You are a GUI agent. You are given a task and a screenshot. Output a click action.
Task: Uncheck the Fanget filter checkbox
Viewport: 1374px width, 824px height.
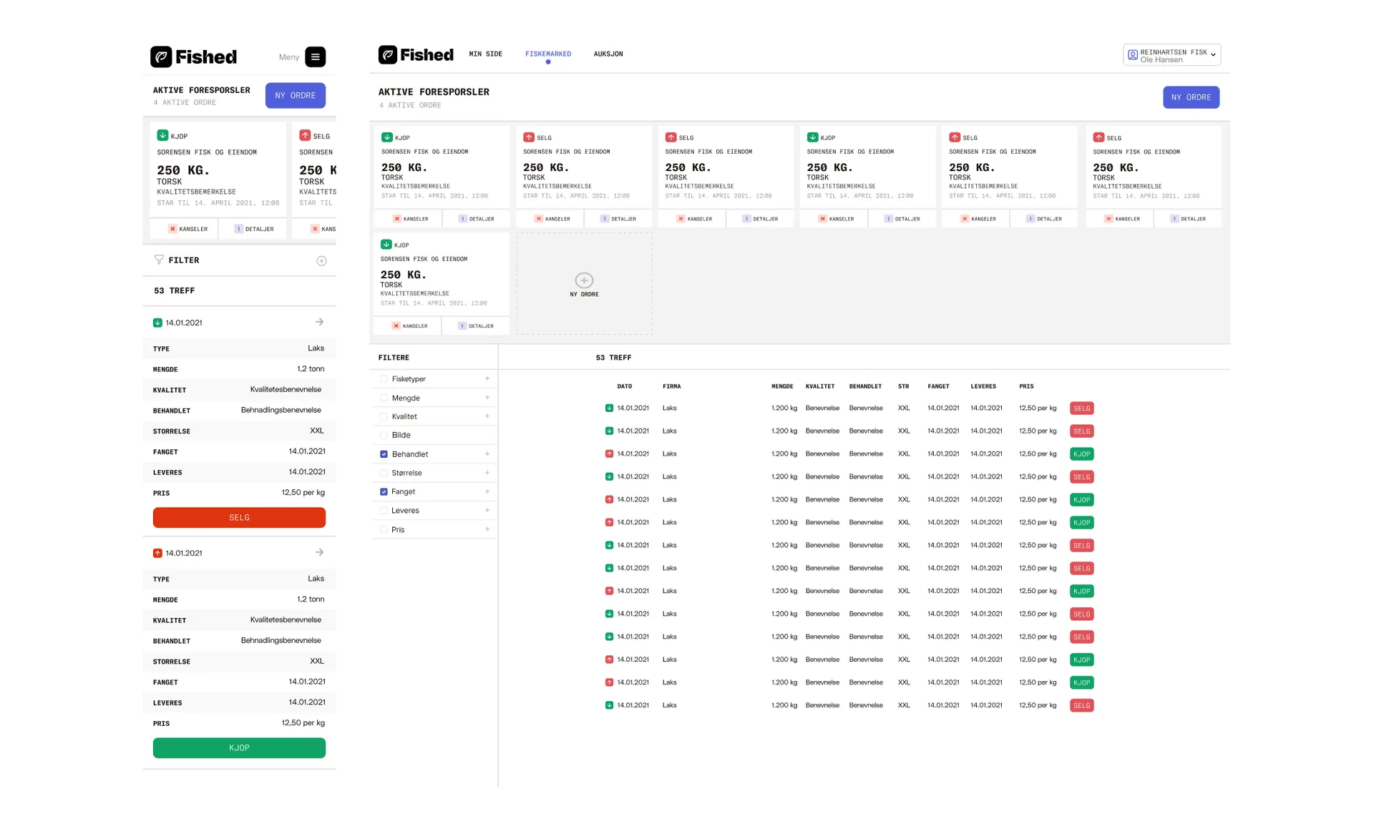click(x=384, y=491)
